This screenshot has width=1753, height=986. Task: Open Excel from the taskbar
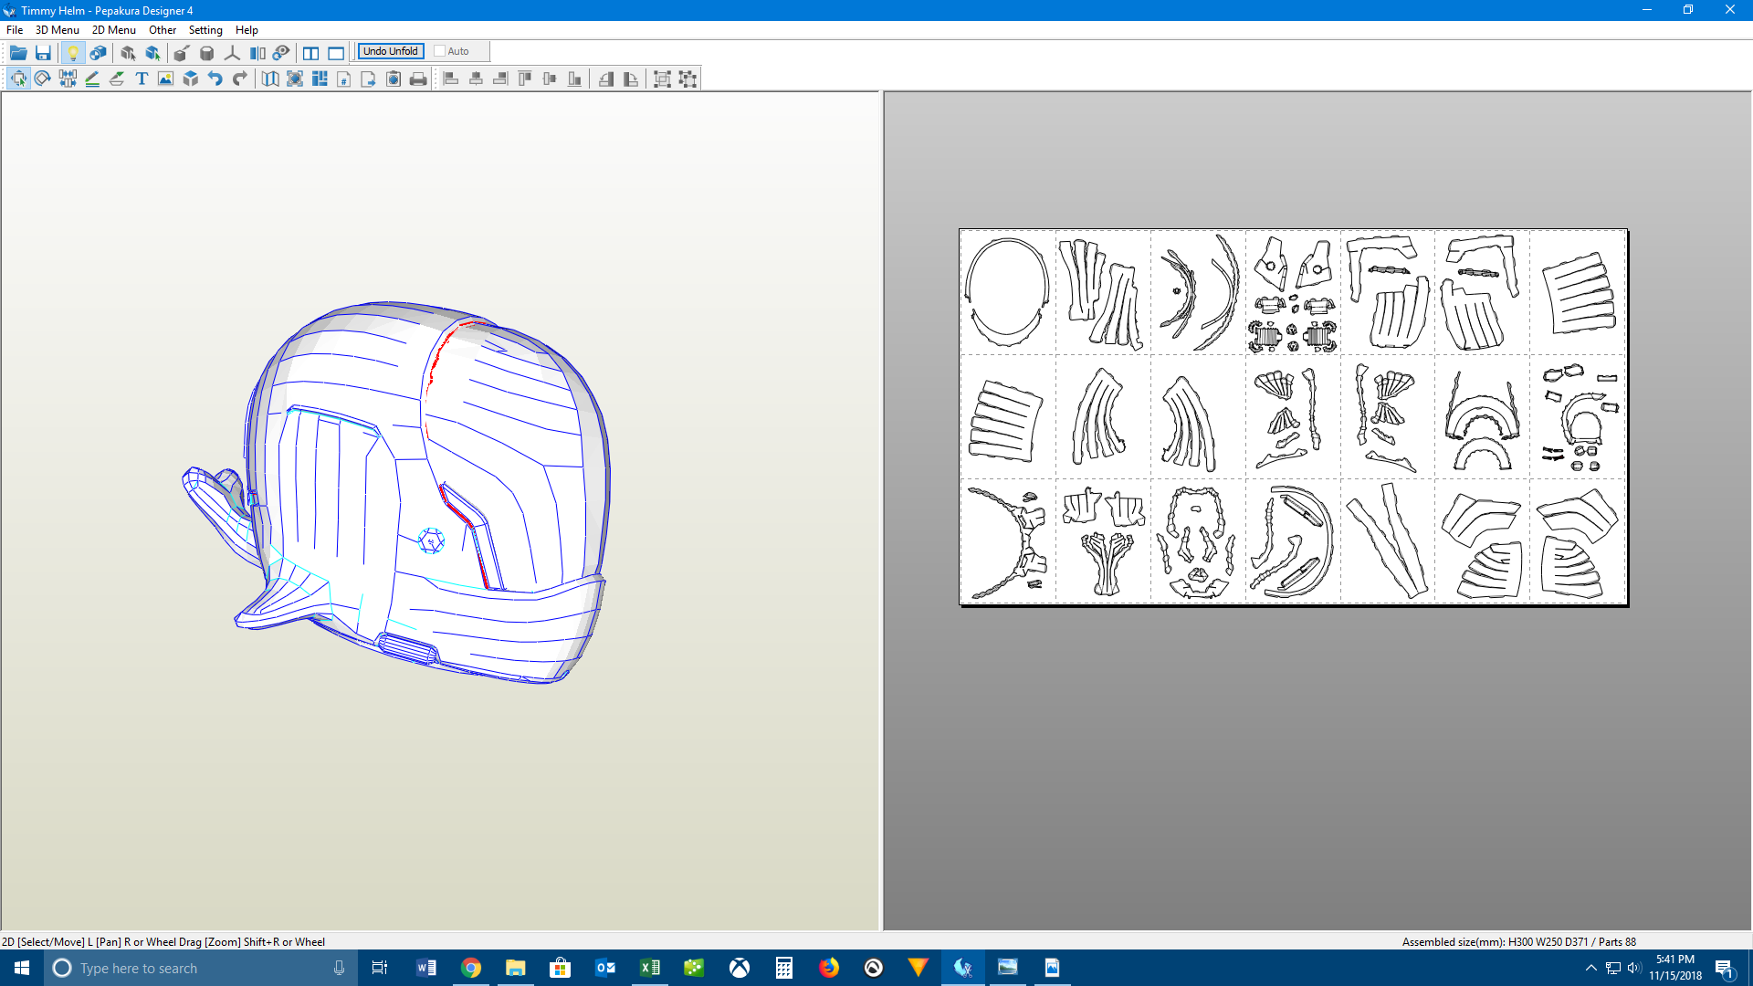click(650, 968)
